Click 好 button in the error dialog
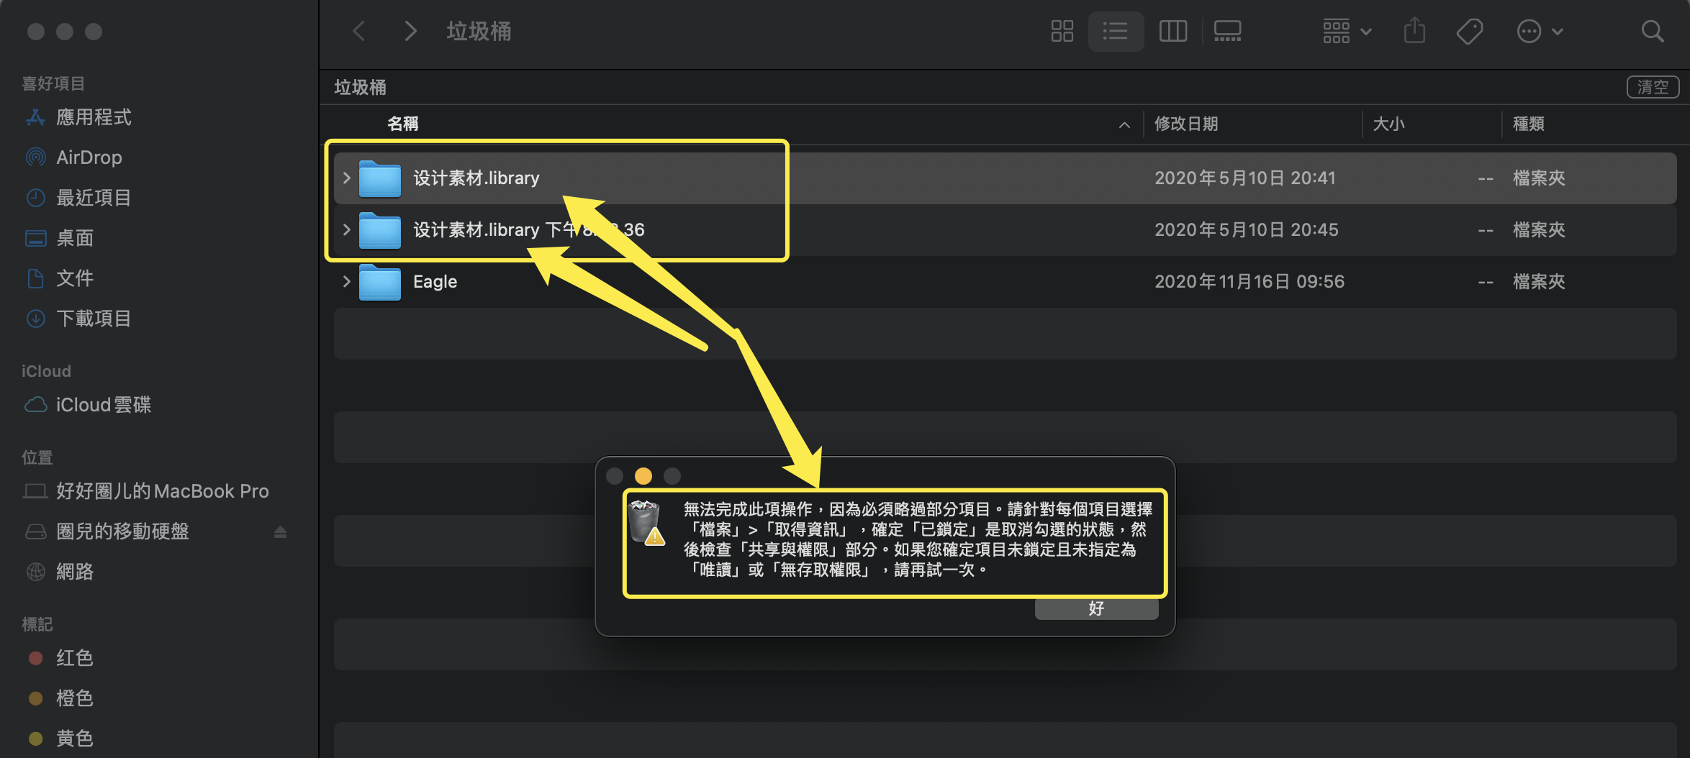The height and width of the screenshot is (758, 1690). point(1096,608)
